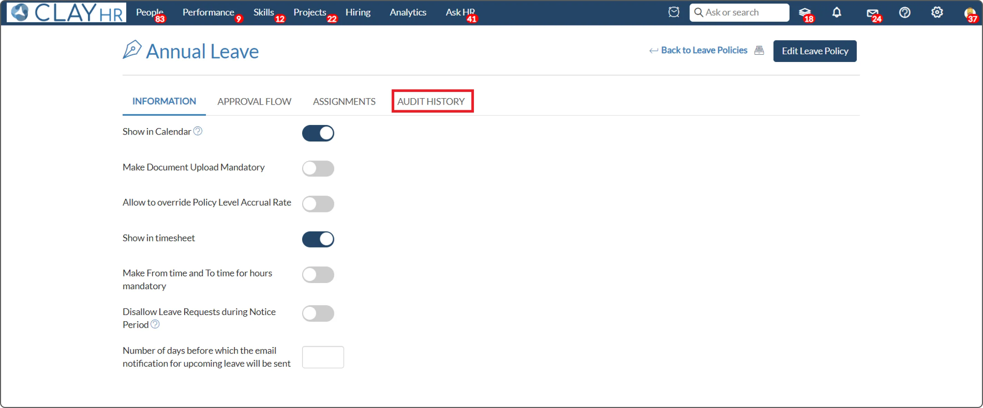Screen dimensions: 983x408
Task: Click the learning cap icon with badge 18
Action: point(804,12)
